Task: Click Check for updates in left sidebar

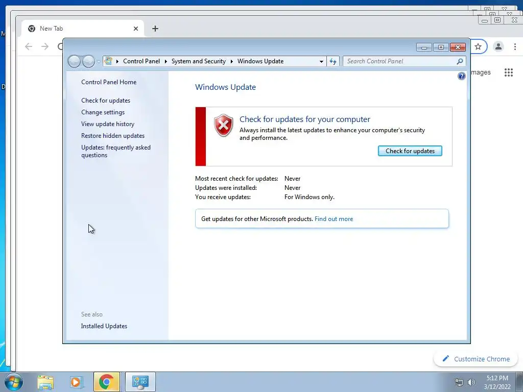Action: (x=106, y=101)
